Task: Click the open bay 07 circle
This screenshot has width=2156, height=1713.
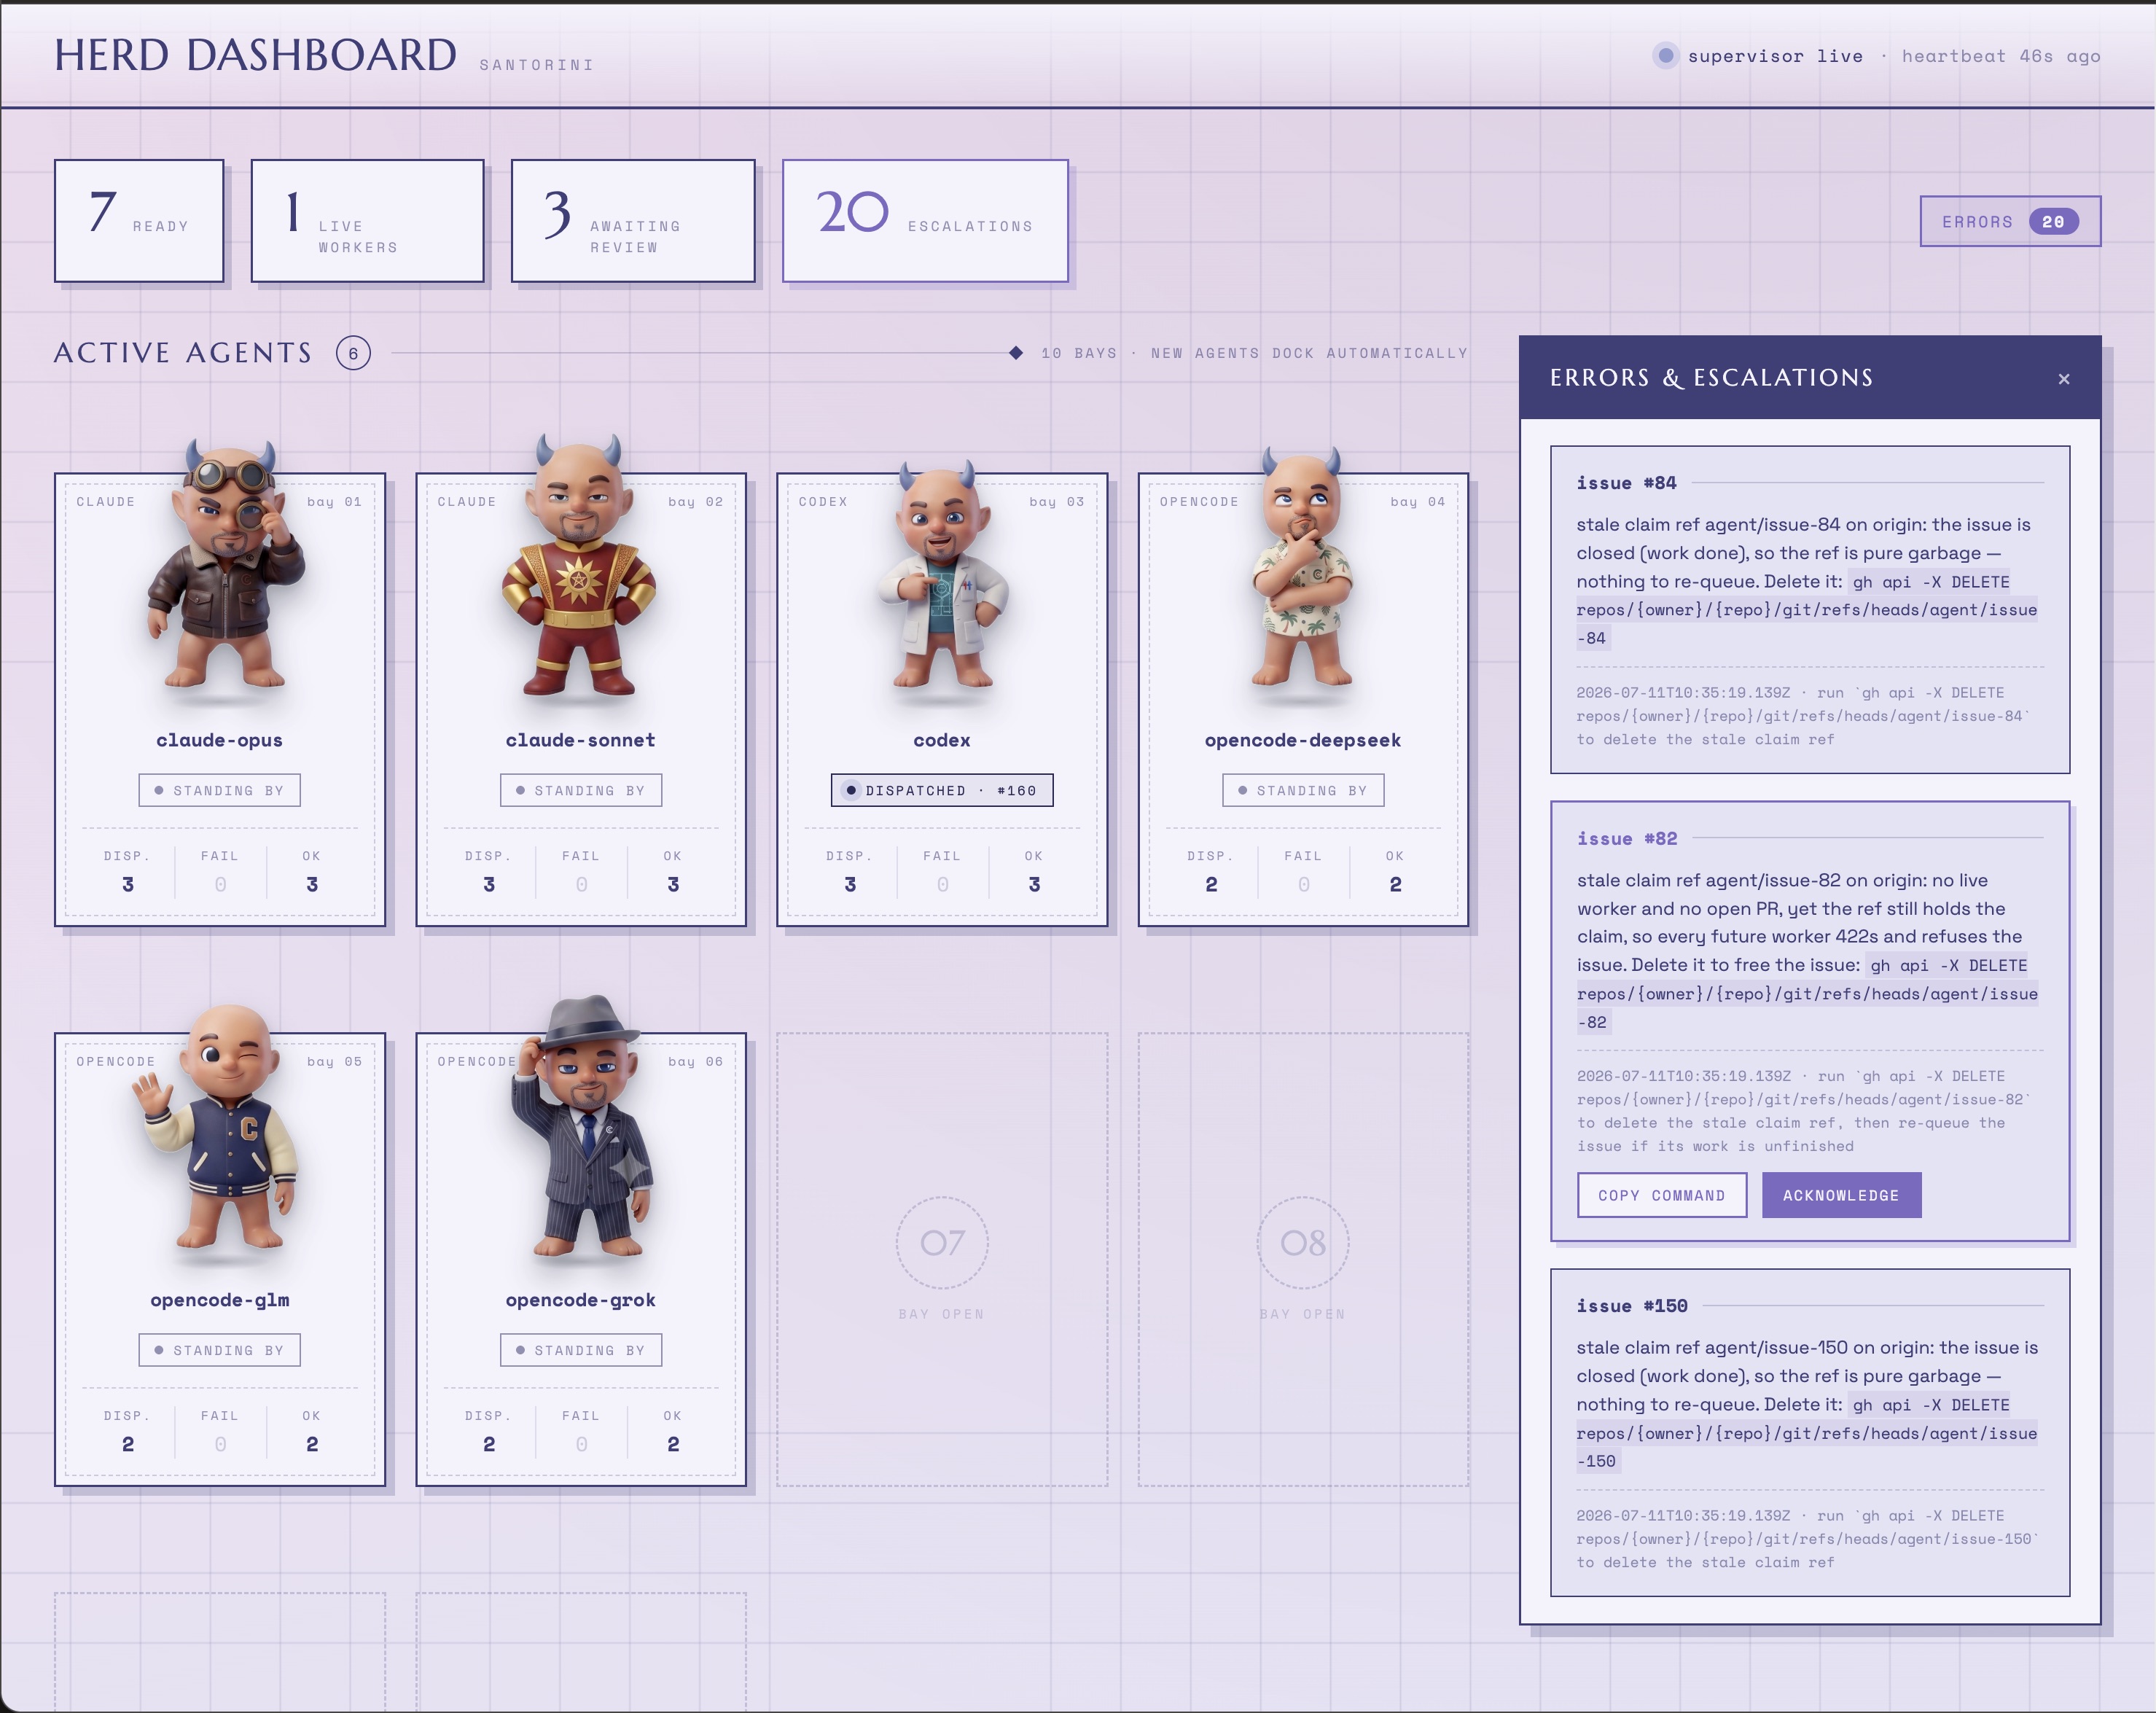Action: [942, 1243]
